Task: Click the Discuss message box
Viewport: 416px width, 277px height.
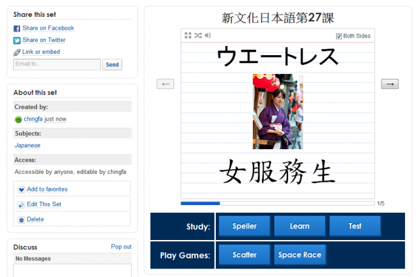Action: pos(72,270)
